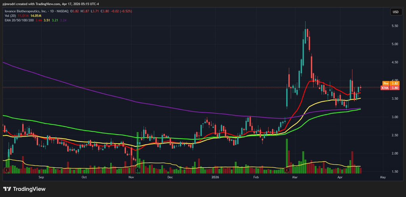Click the 2.00 price axis label
The height and width of the screenshot is (197, 406).
click(x=395, y=153)
